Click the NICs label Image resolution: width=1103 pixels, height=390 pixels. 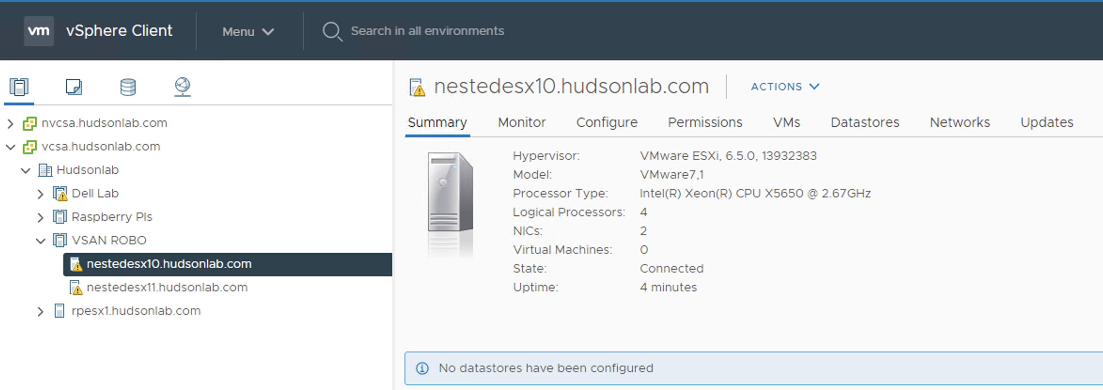tap(528, 231)
